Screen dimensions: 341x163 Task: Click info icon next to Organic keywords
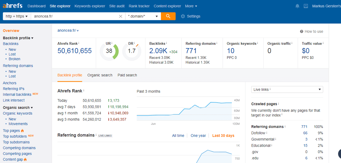pos(257,43)
